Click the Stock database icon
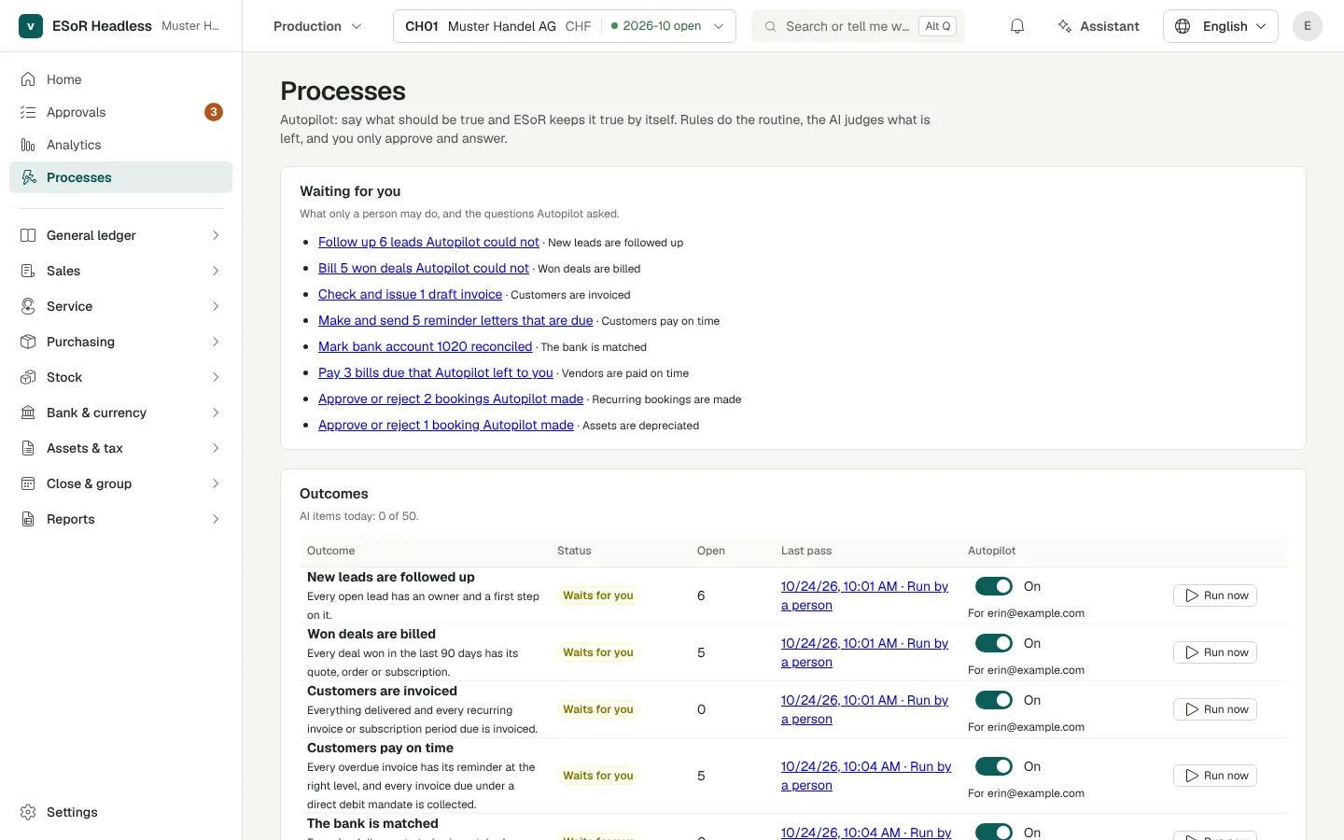 [28, 377]
